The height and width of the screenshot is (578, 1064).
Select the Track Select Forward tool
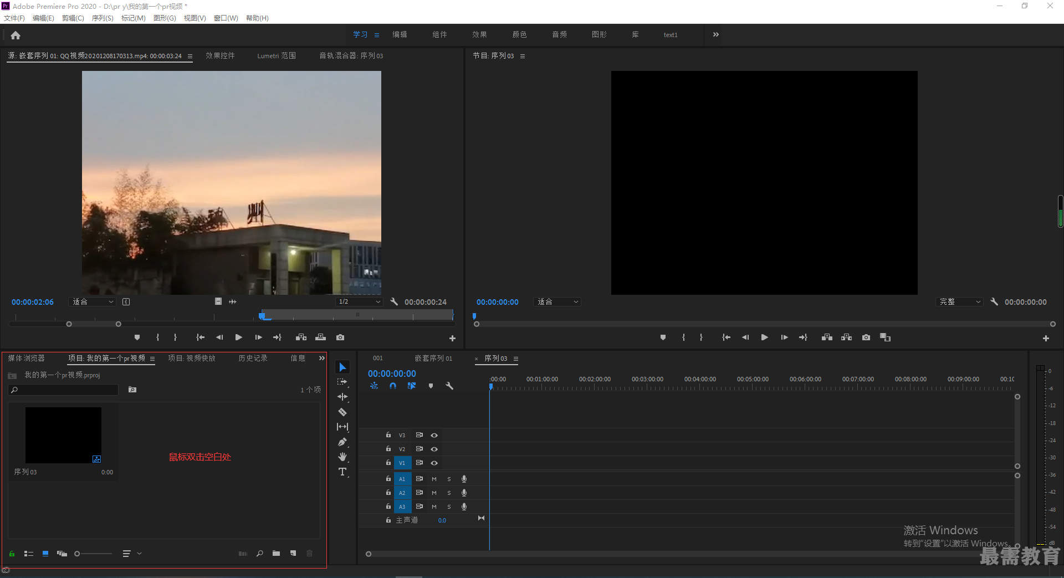tap(342, 382)
